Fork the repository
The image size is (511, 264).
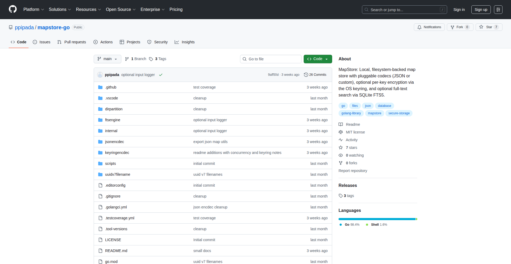click(x=457, y=27)
